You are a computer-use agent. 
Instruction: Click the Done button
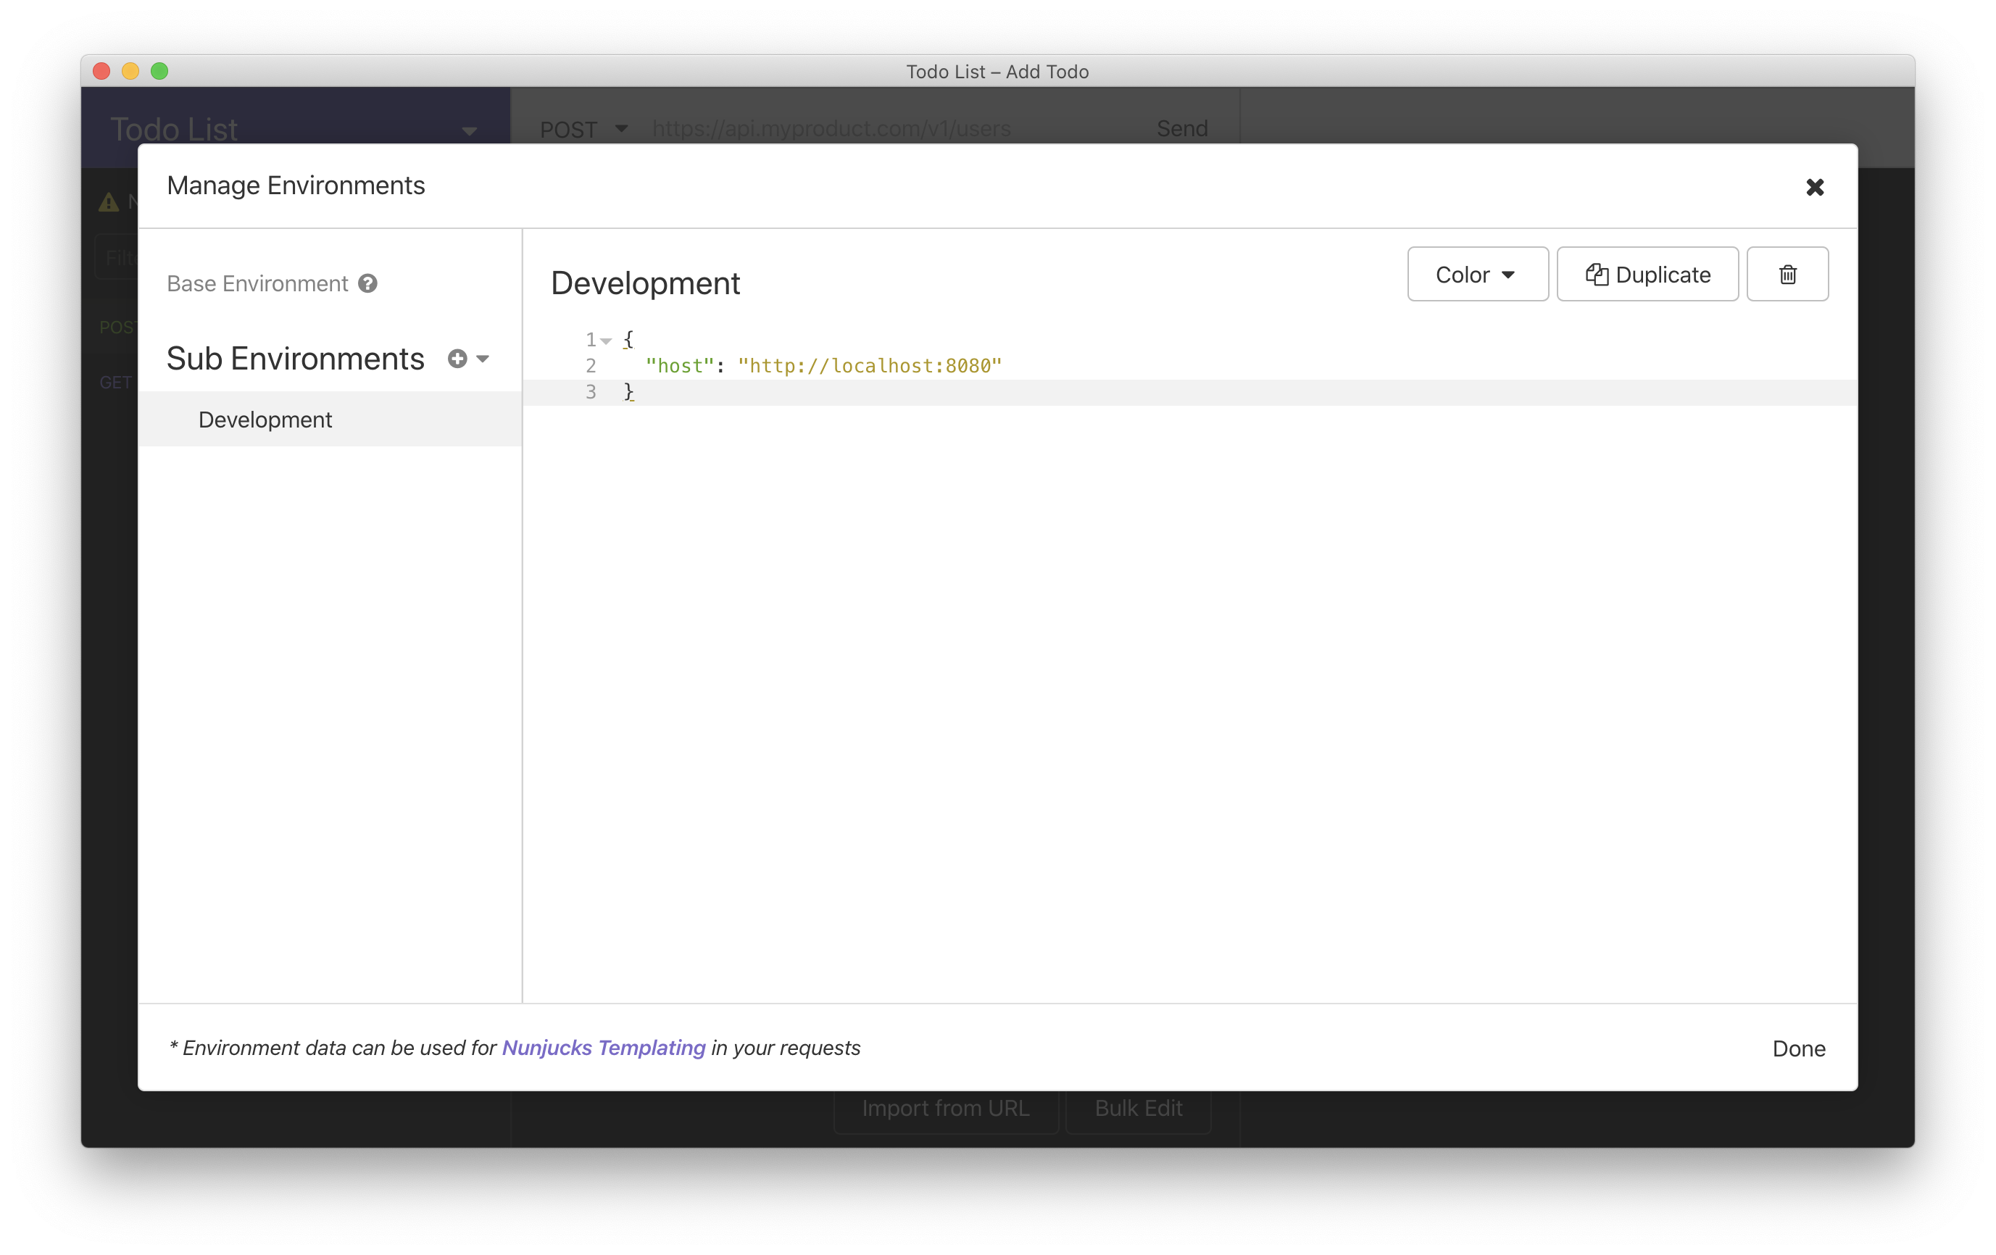1799,1048
